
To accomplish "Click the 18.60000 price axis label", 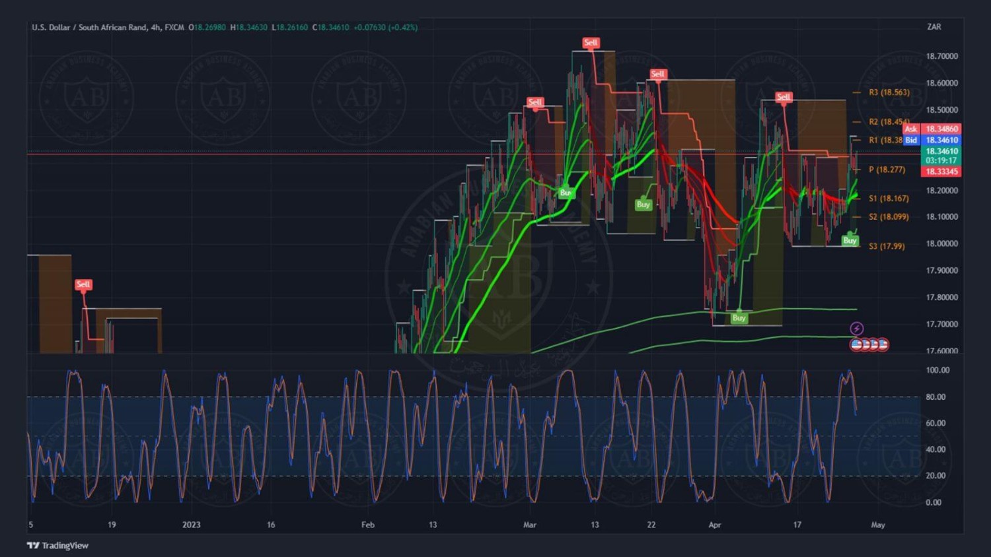I will (942, 83).
